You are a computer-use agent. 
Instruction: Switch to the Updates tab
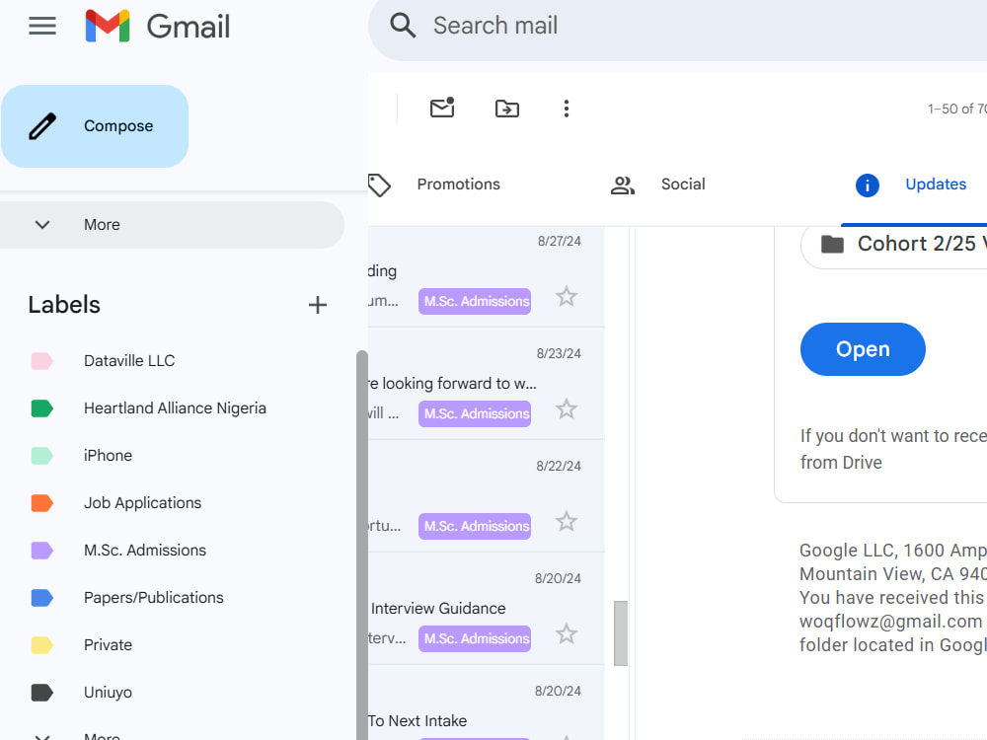pyautogui.click(x=936, y=185)
